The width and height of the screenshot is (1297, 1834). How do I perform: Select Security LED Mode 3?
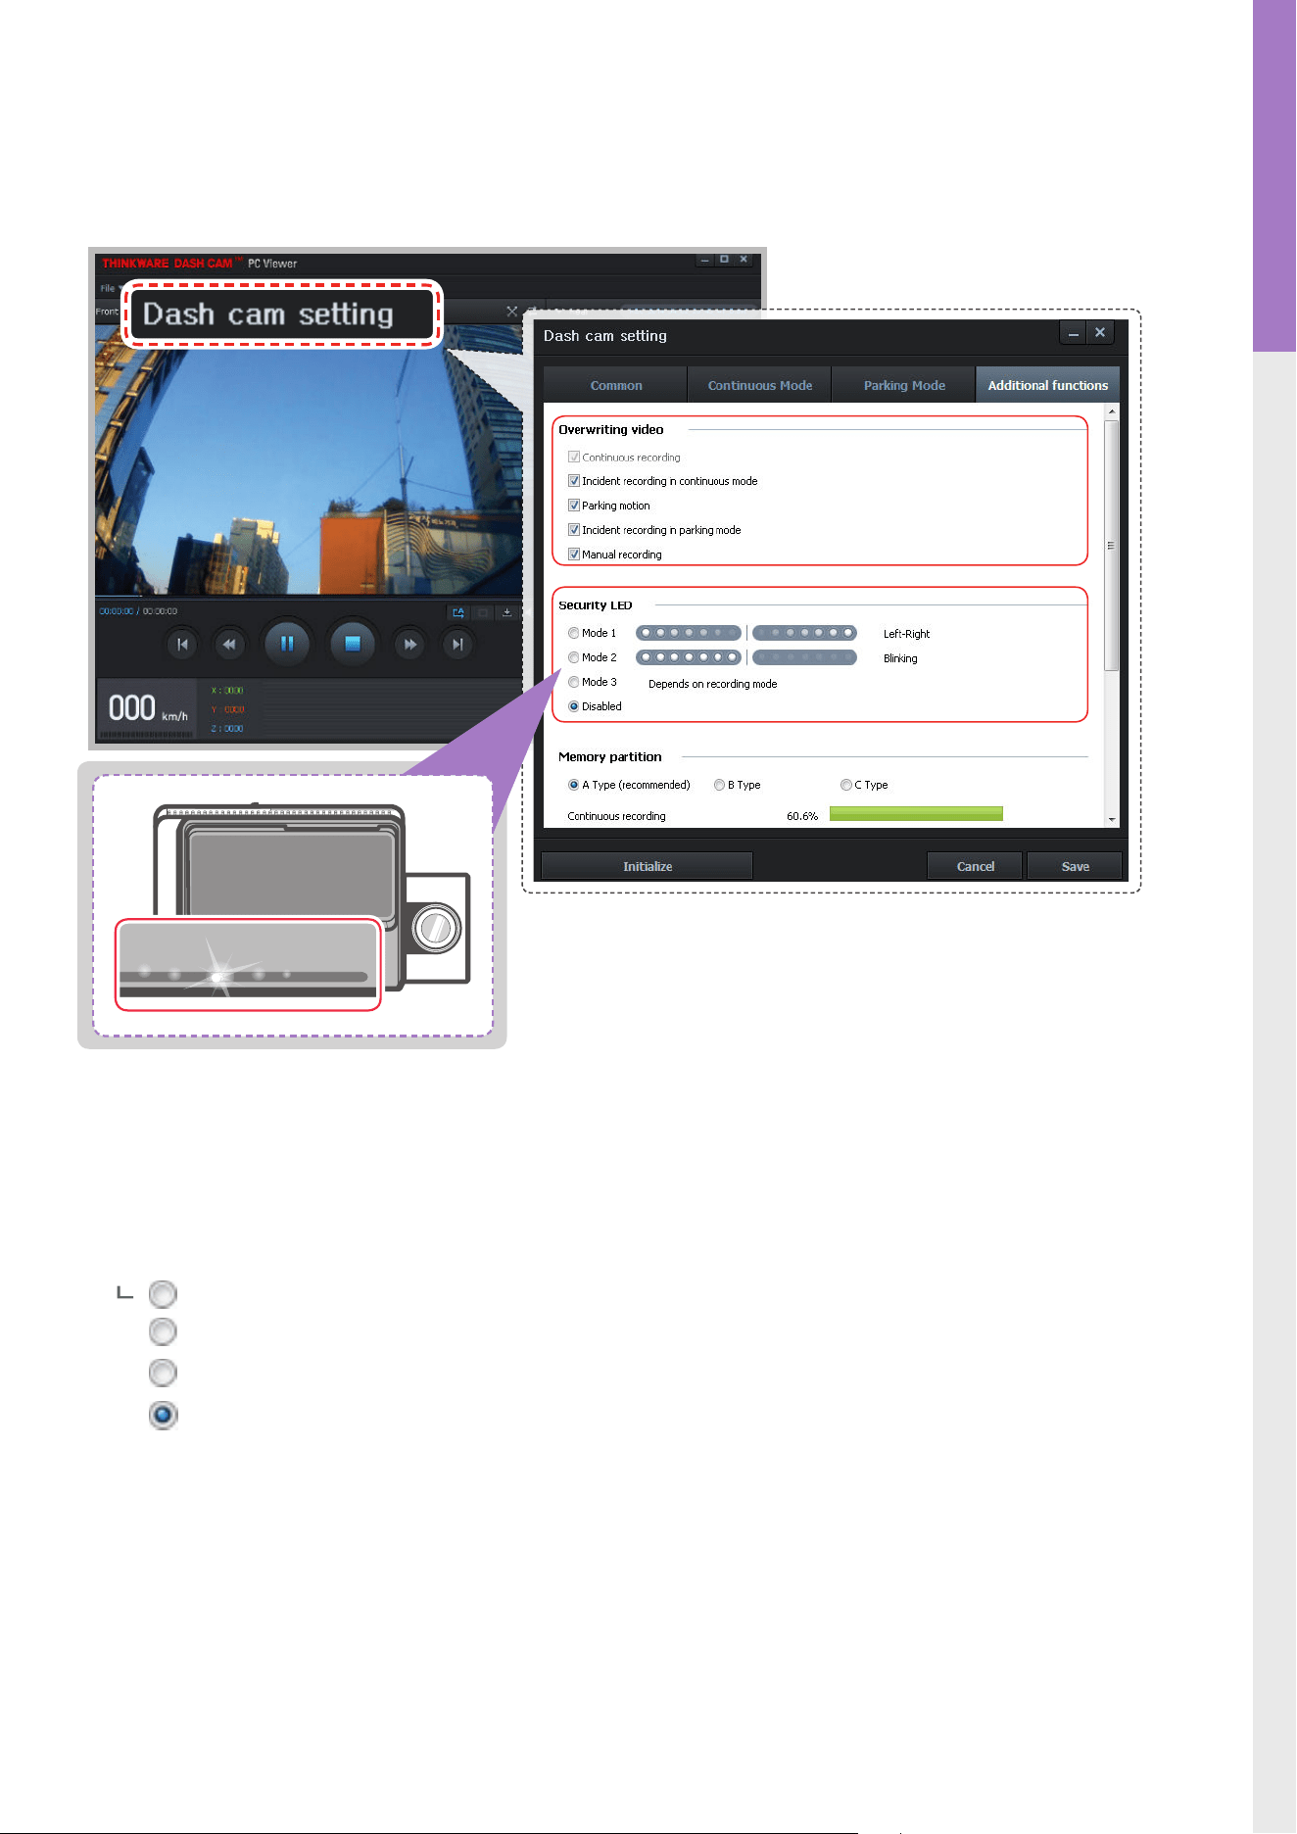click(x=574, y=682)
